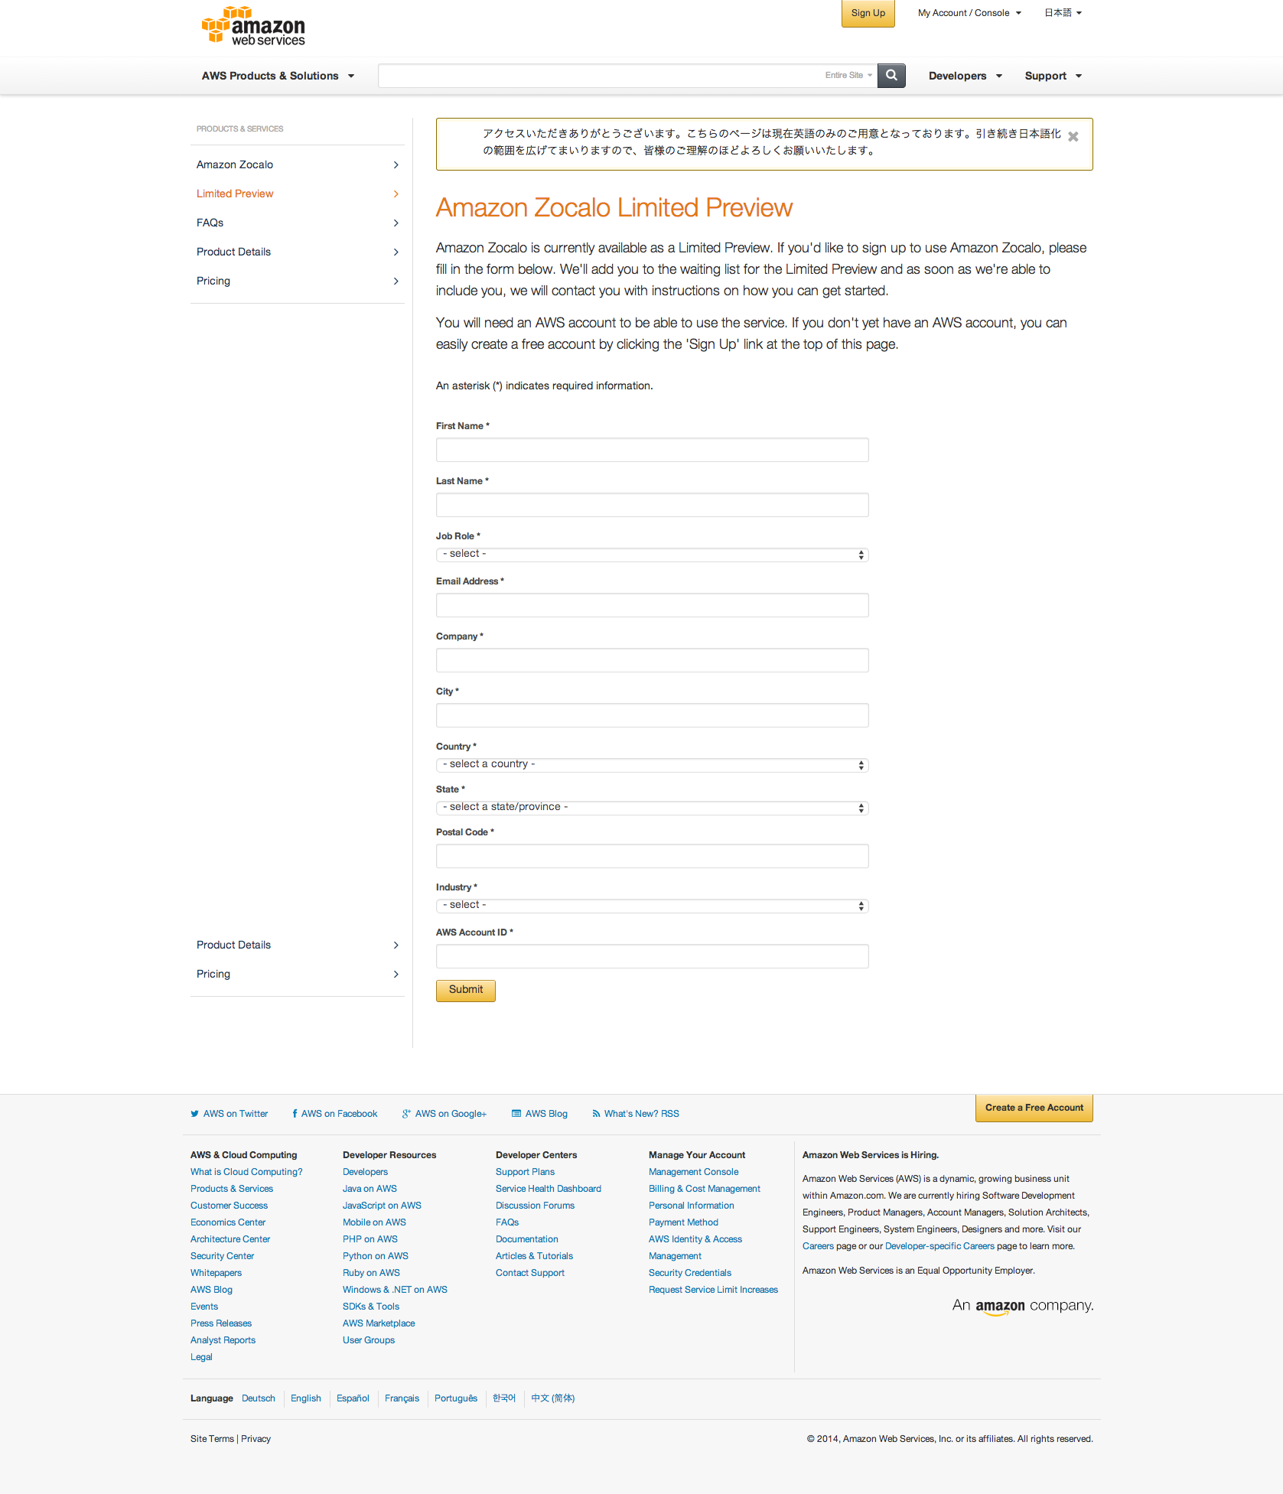
Task: Click the Sign Up button
Action: click(868, 14)
